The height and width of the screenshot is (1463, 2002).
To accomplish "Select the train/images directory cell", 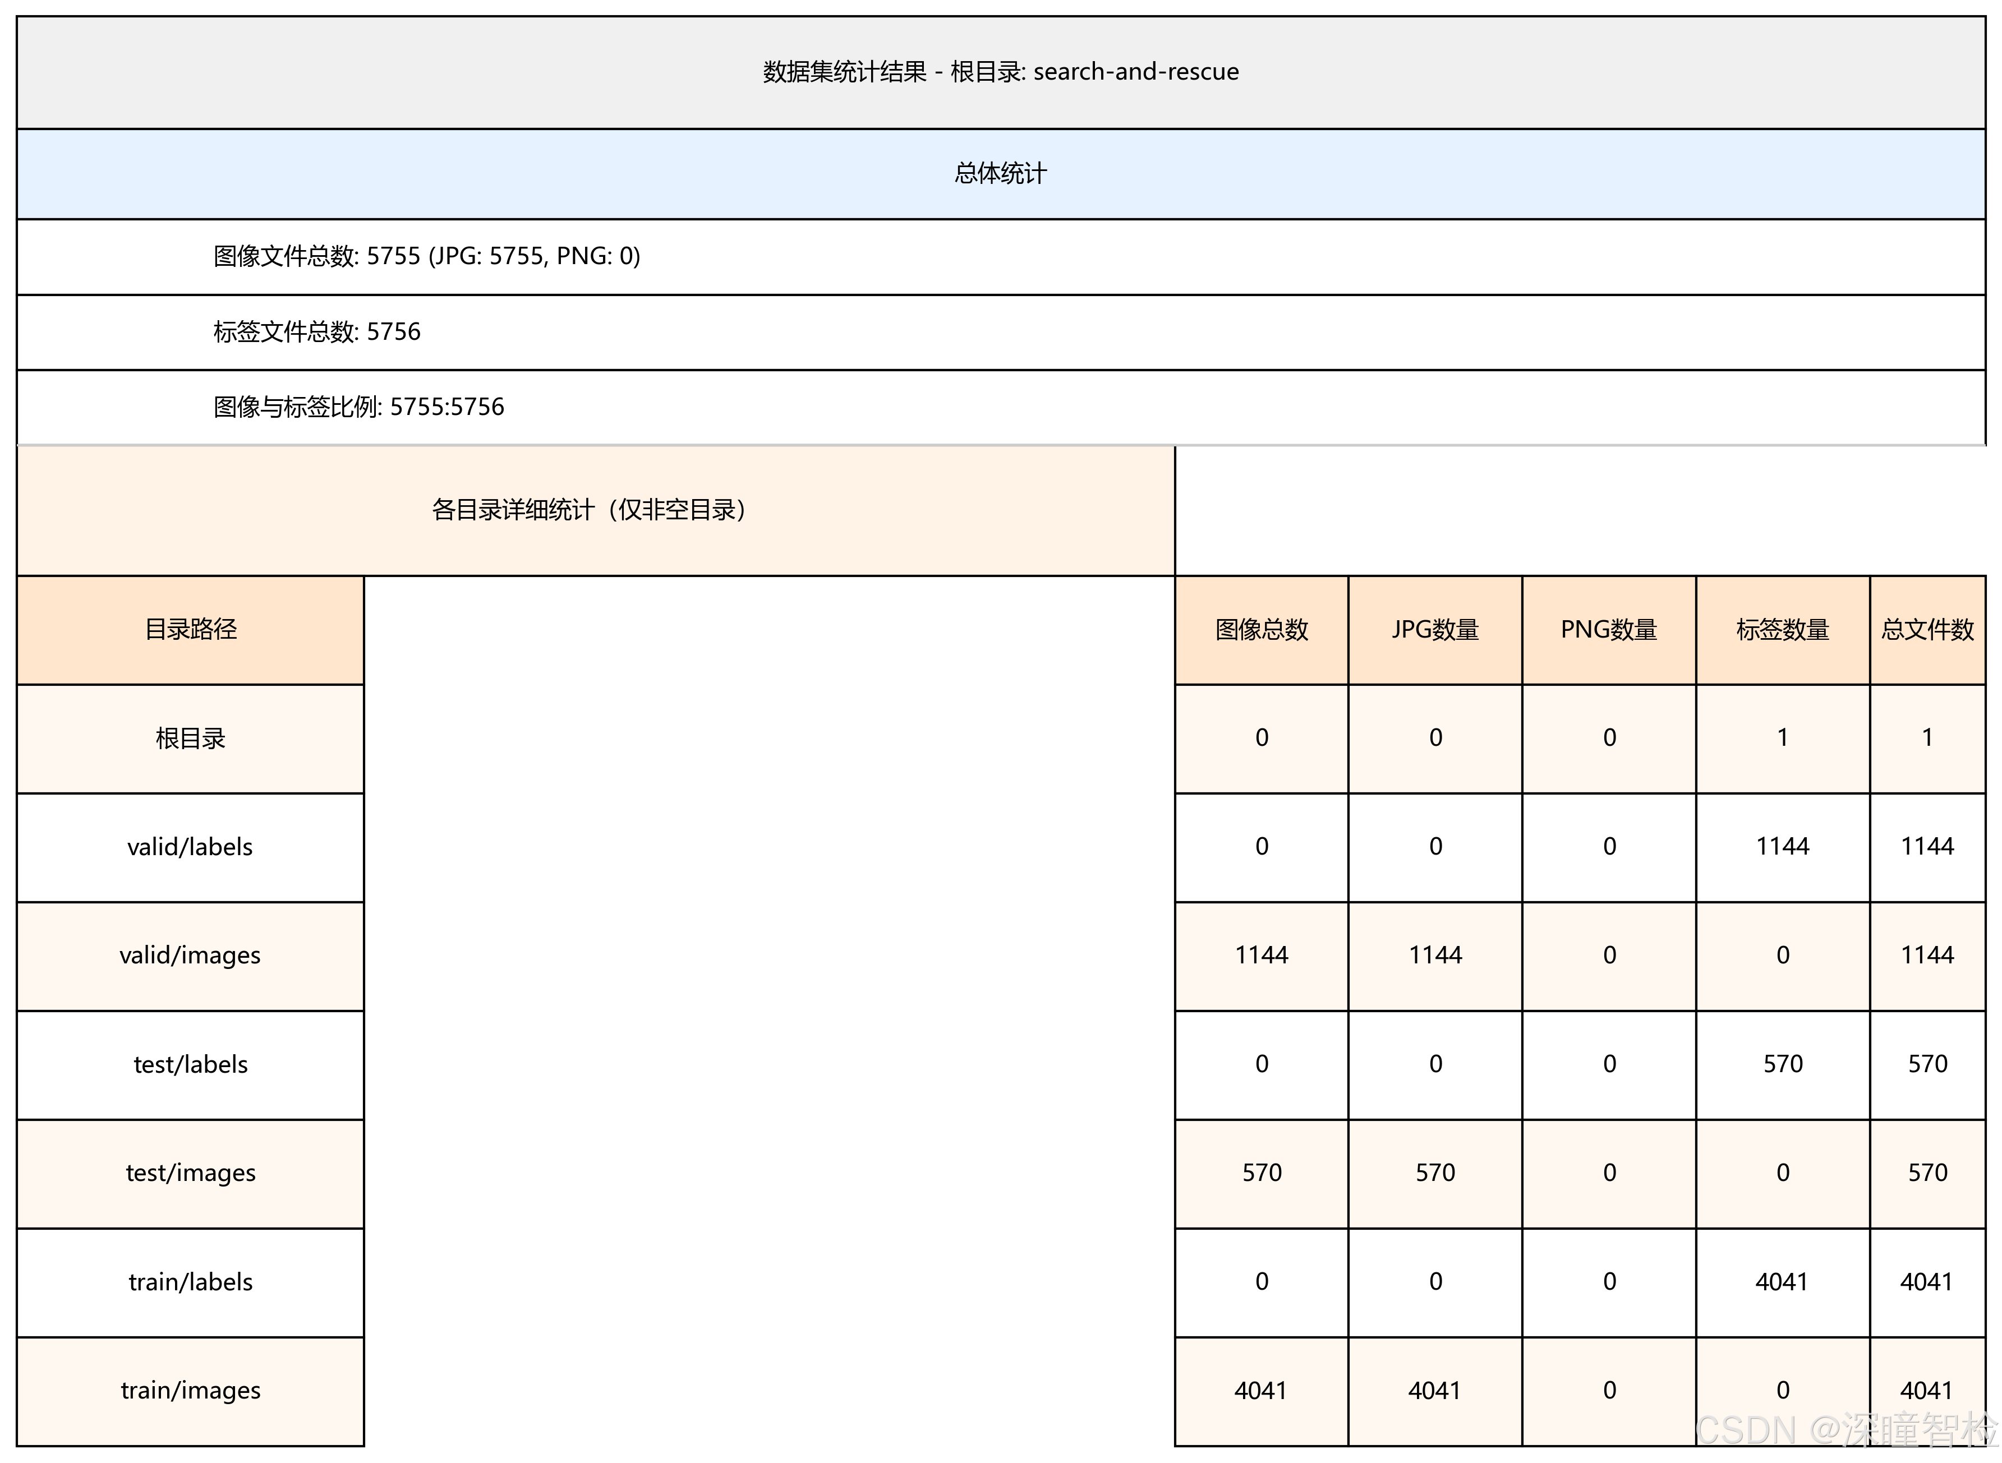I will [191, 1390].
